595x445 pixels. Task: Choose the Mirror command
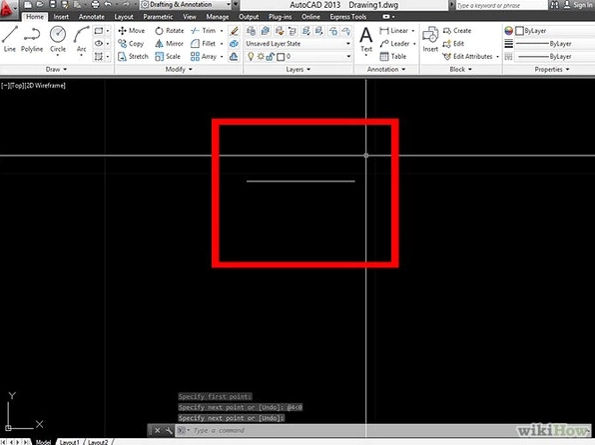point(170,44)
